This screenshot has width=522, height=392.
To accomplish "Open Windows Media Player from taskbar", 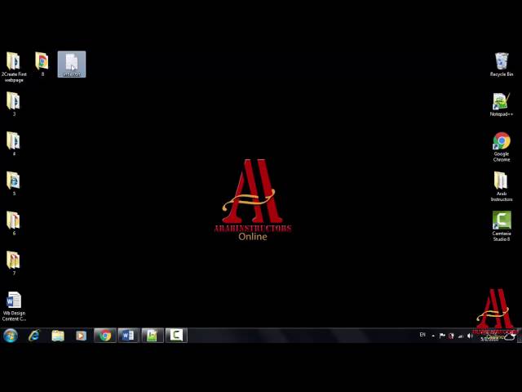I will tap(81, 336).
